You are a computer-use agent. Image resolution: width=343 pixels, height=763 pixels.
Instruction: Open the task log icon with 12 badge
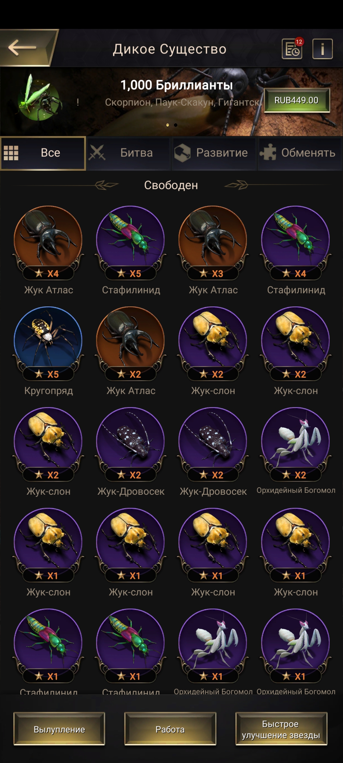(292, 49)
